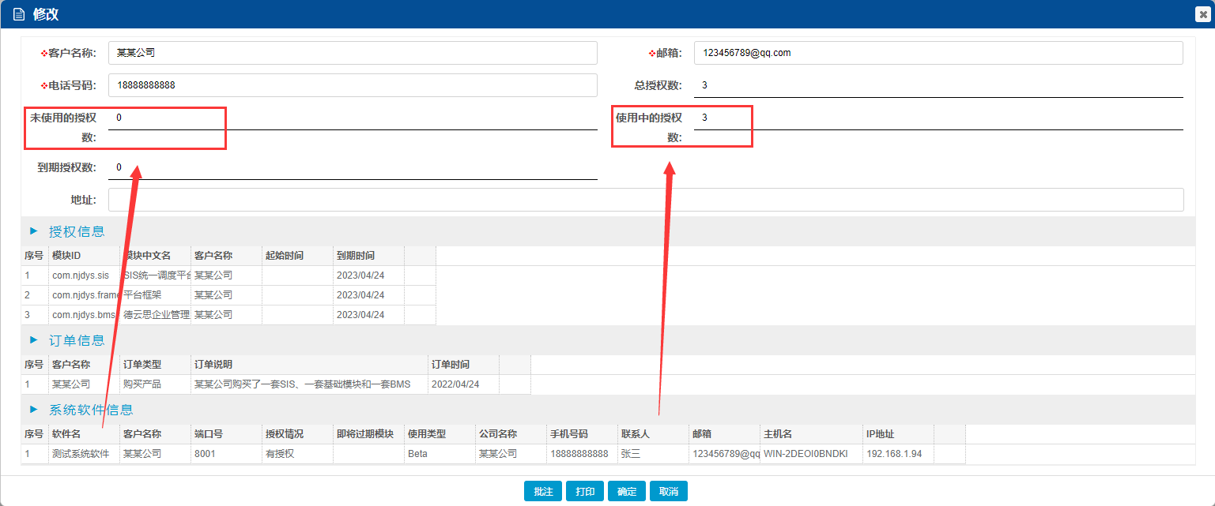
Task: Close the 修改 dialog window
Action: click(1202, 14)
